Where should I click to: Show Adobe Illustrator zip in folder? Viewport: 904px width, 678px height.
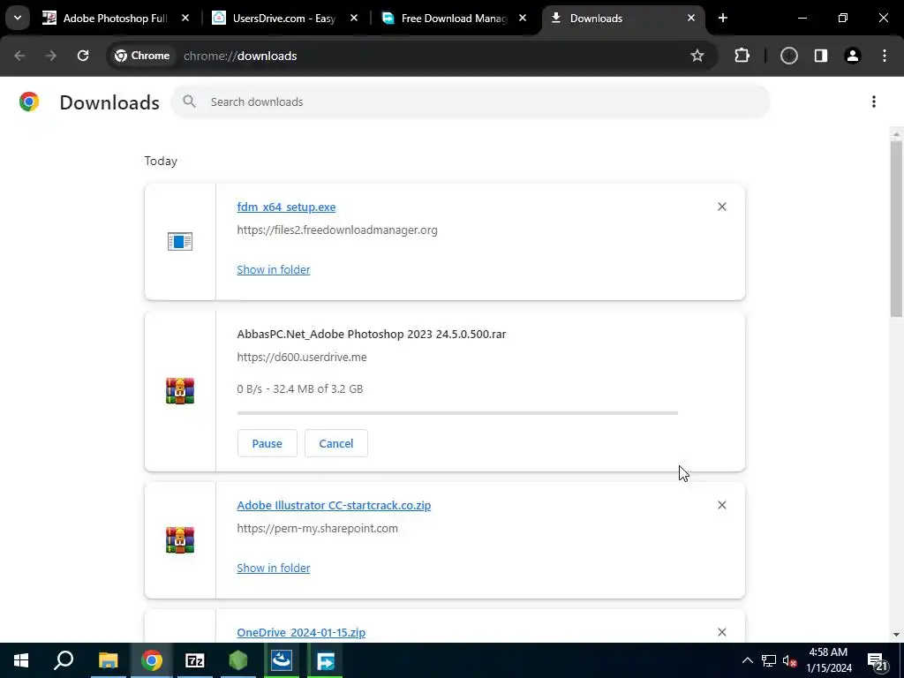pos(274,568)
